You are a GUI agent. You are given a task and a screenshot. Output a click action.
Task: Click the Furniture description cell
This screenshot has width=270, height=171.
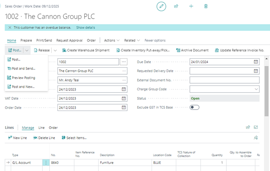pos(125,162)
